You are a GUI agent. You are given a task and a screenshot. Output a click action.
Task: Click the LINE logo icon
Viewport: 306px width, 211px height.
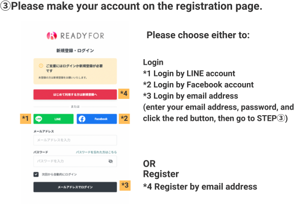(x=39, y=119)
